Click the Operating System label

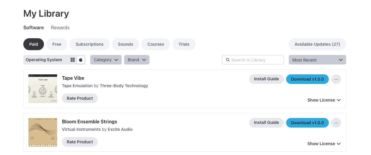[x=44, y=60]
